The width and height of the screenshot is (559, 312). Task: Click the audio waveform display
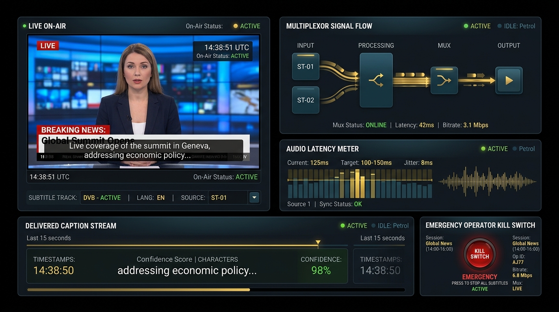coord(487,182)
